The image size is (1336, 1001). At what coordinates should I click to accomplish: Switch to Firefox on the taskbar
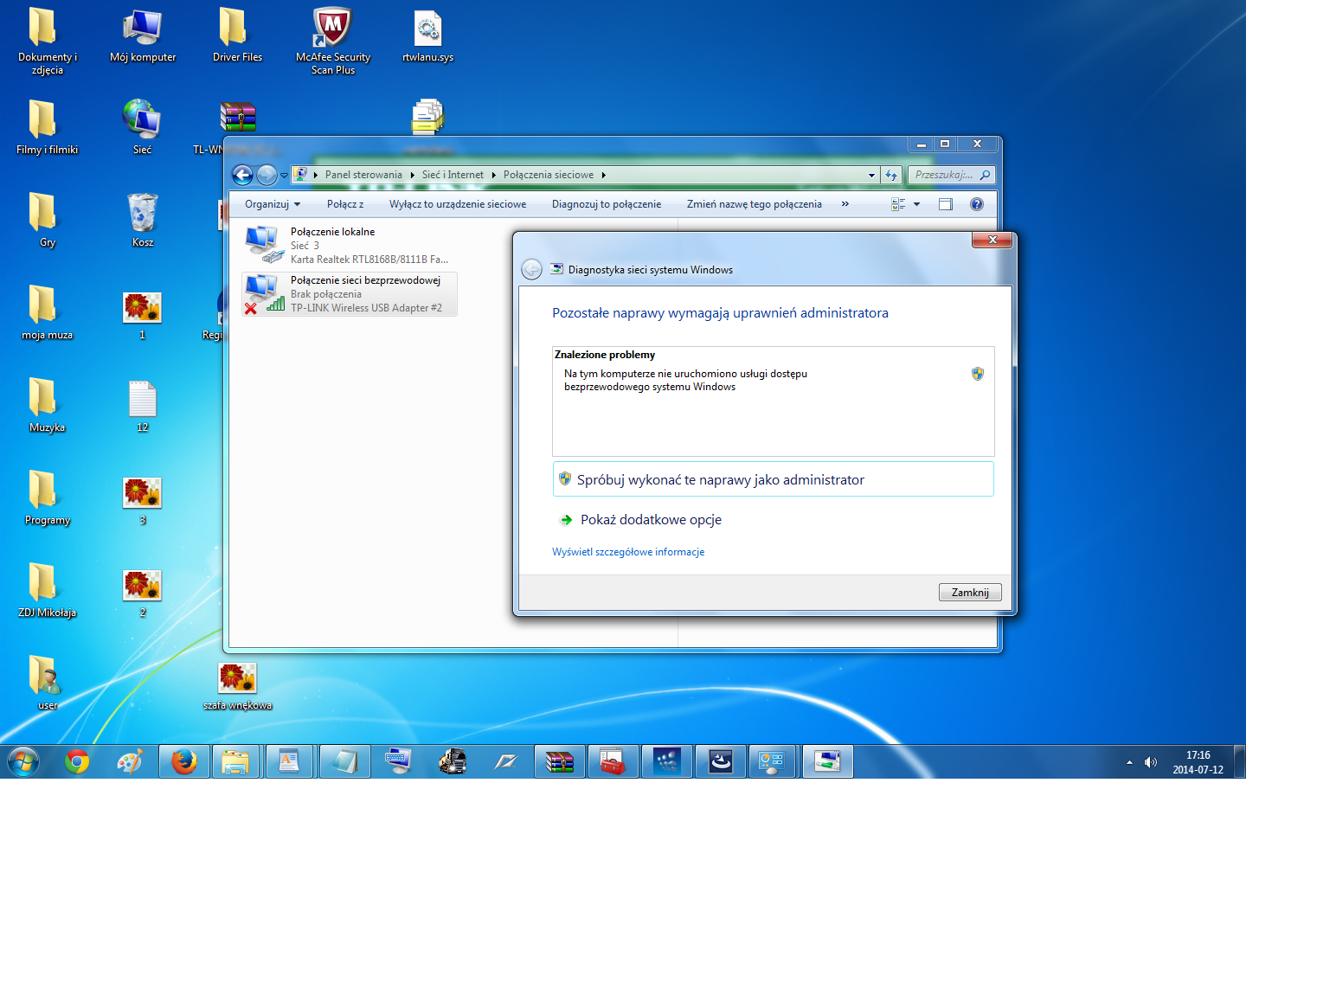click(x=183, y=762)
